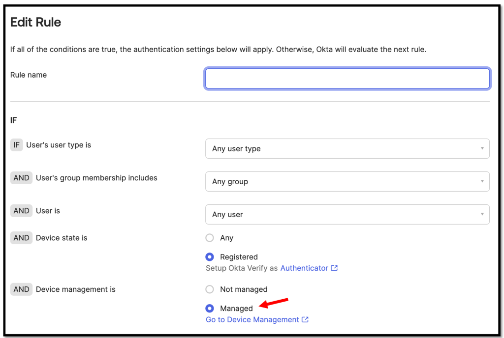This screenshot has height=338, width=504.
Task: Choose the Not managed radio button
Action: (x=210, y=289)
